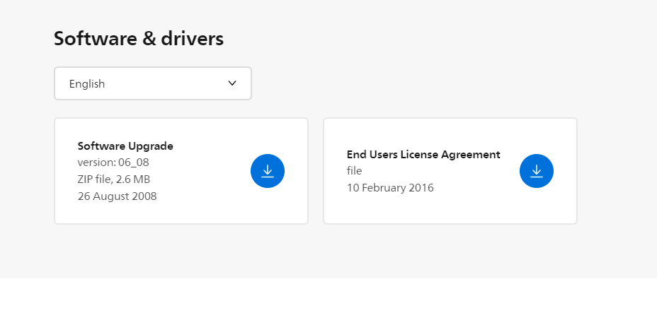Click the ZIP file, 2.6 MB label
This screenshot has height=313, width=657.
click(x=113, y=179)
